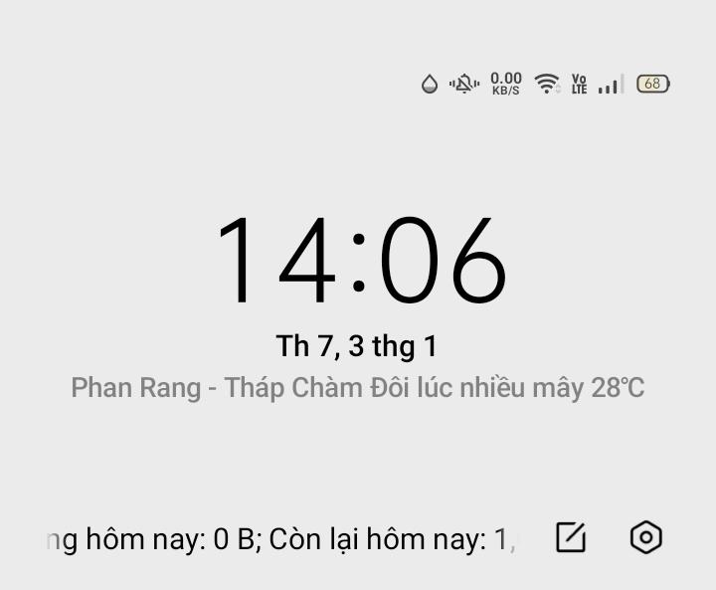Tap the muted bell vibrate icon
The width and height of the screenshot is (716, 590).
click(464, 85)
